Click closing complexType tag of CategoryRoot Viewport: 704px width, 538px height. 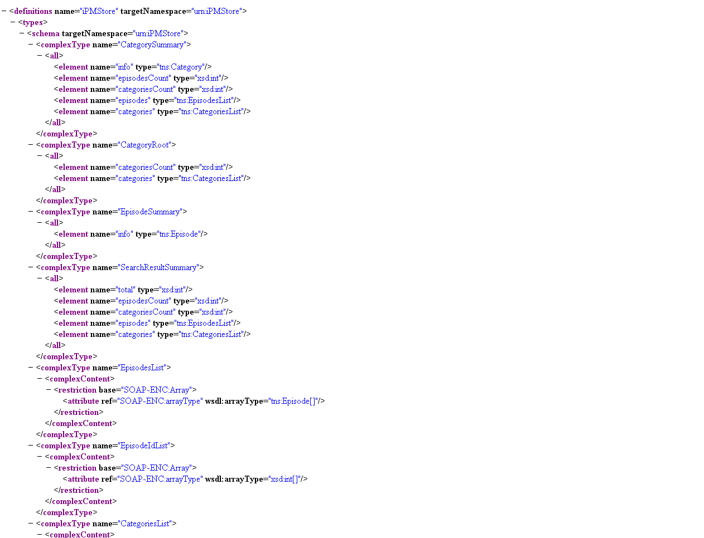67,200
